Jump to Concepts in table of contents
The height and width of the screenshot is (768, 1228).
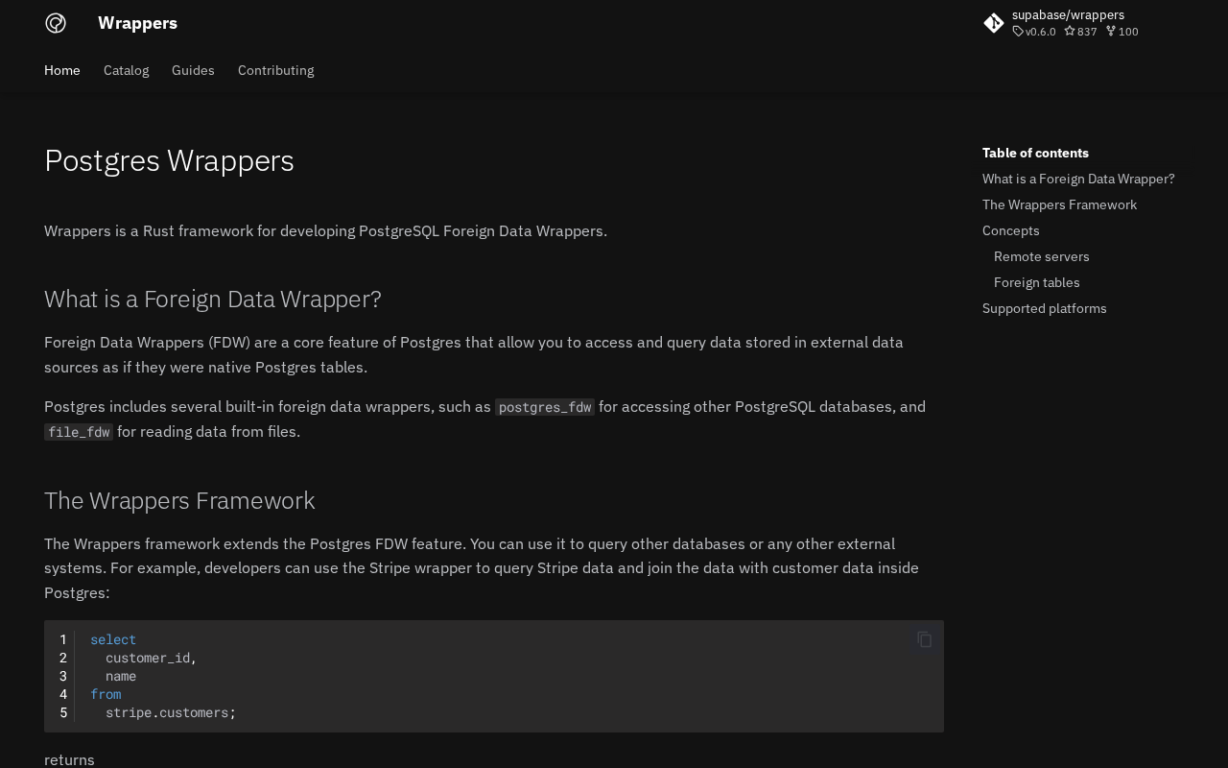click(1010, 230)
